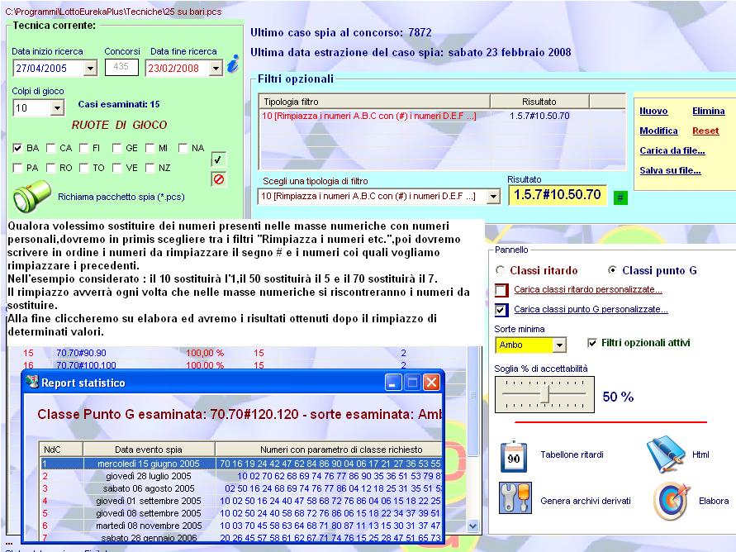Click the Data inizio ricerca field 27/04/2005
Screen dimensions: 736x552
coord(49,69)
